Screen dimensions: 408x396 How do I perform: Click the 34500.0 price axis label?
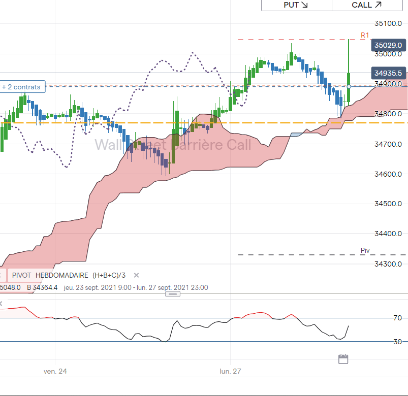[388, 204]
